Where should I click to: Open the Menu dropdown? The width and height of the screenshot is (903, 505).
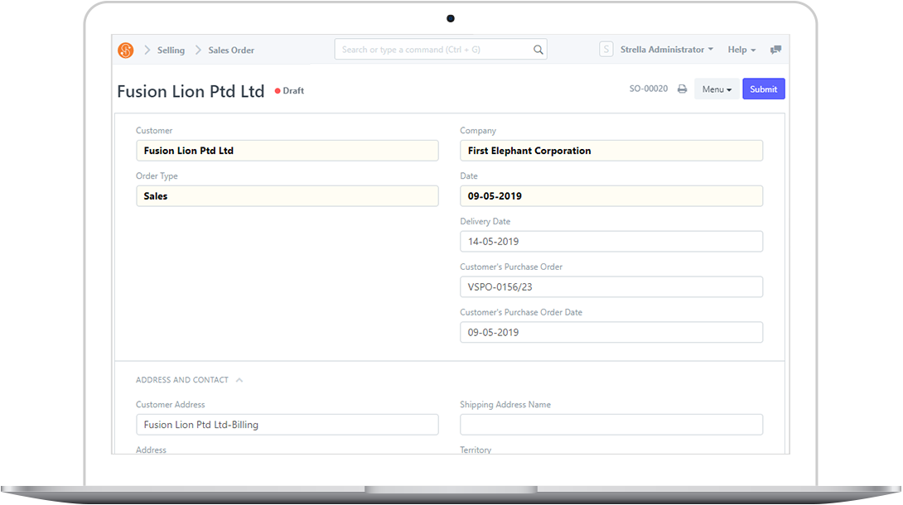coord(716,89)
